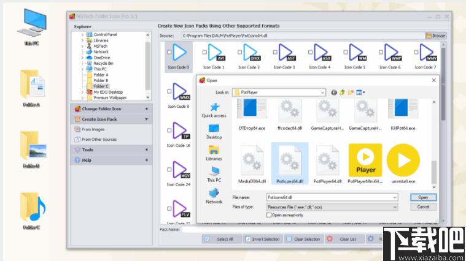The width and height of the screenshot is (466, 261).
Task: Select From Other Sources option
Action: tap(99, 139)
